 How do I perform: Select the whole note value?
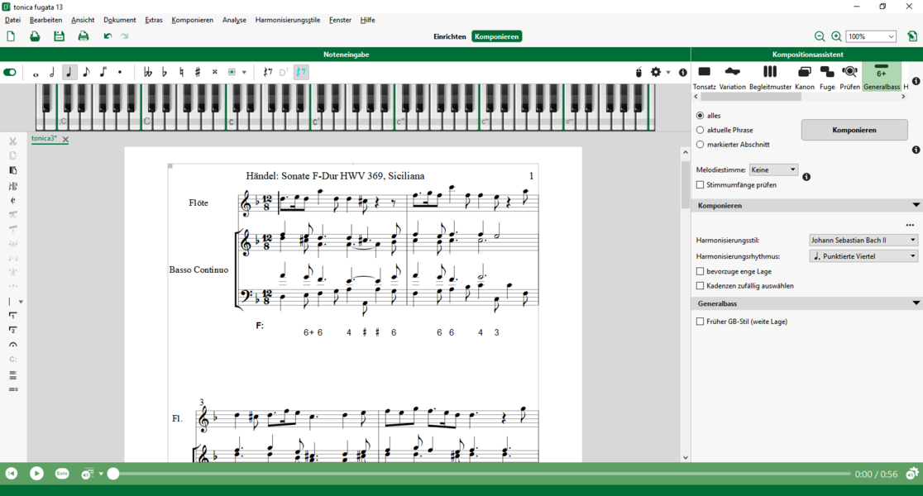tap(36, 73)
